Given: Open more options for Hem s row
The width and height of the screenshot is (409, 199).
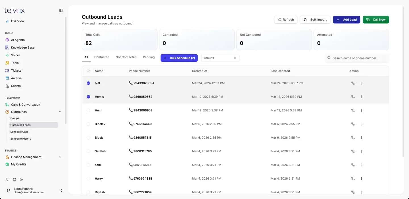Looking at the screenshot, I should click(362, 97).
